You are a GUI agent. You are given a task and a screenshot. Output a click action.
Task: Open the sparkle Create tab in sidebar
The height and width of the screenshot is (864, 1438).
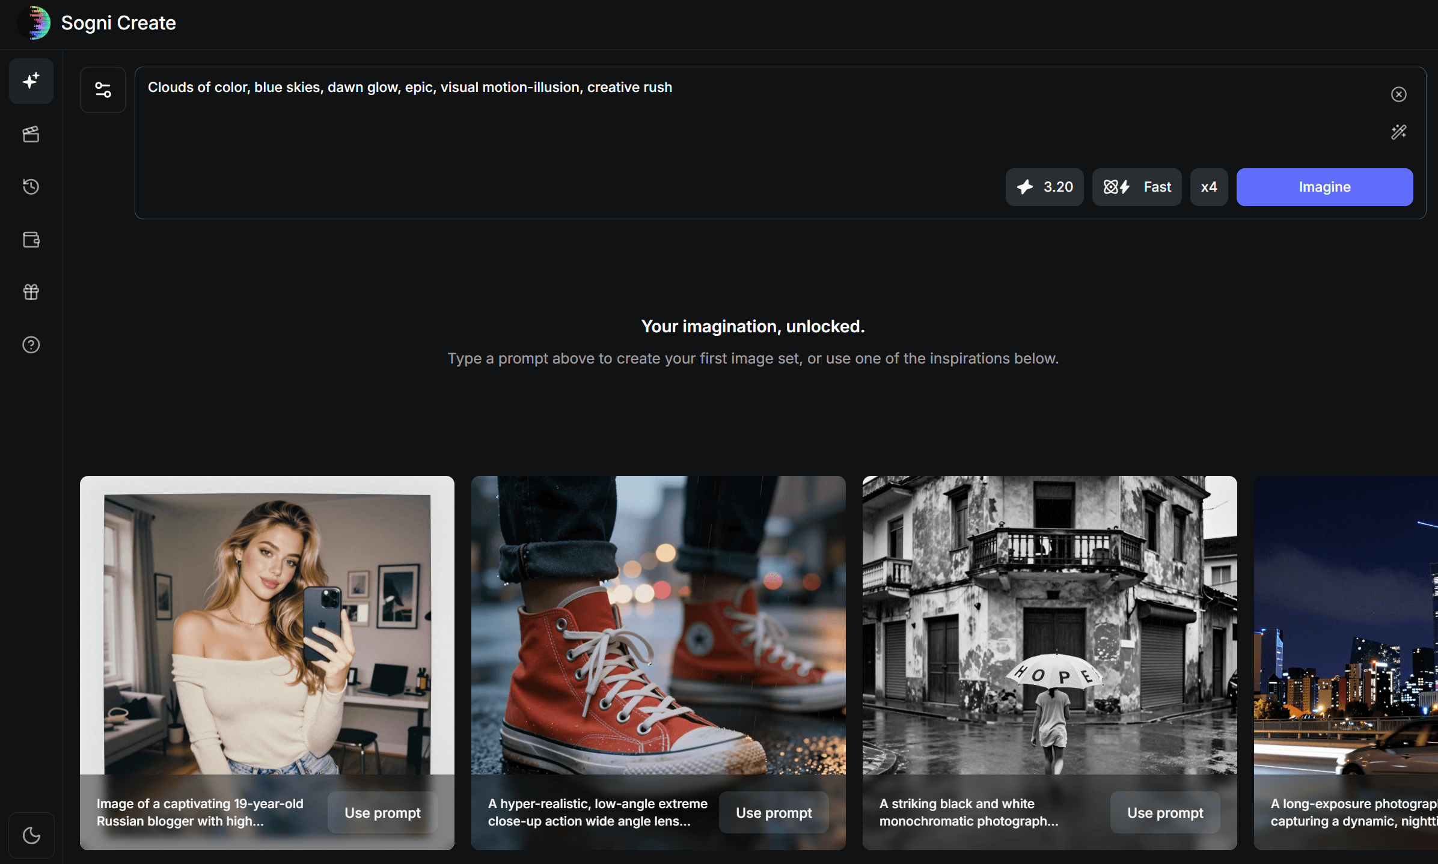coord(31,81)
